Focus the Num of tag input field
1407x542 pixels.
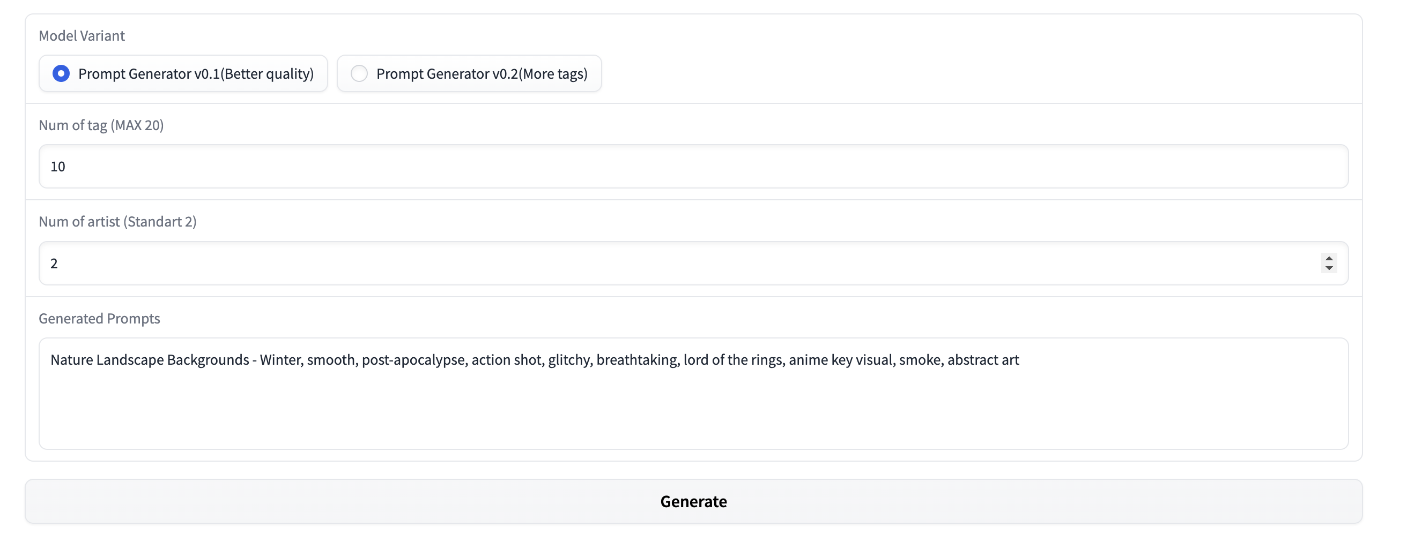point(694,167)
